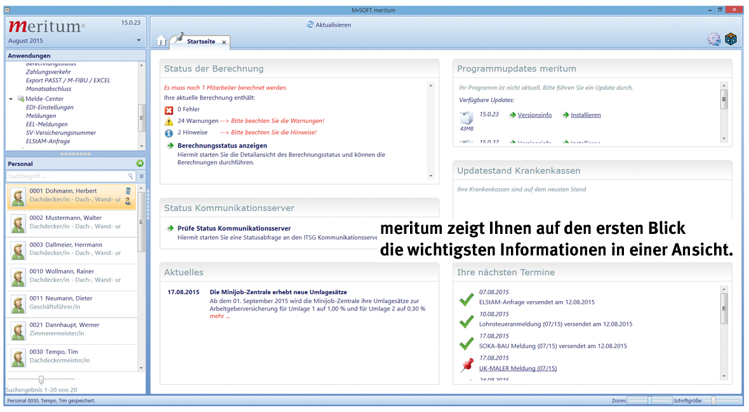This screenshot has width=749, height=412.
Task: Close the Startseite tab
Action: click(x=224, y=42)
